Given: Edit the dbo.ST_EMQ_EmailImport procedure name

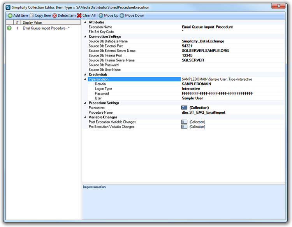Looking at the screenshot, I should [x=233, y=113].
